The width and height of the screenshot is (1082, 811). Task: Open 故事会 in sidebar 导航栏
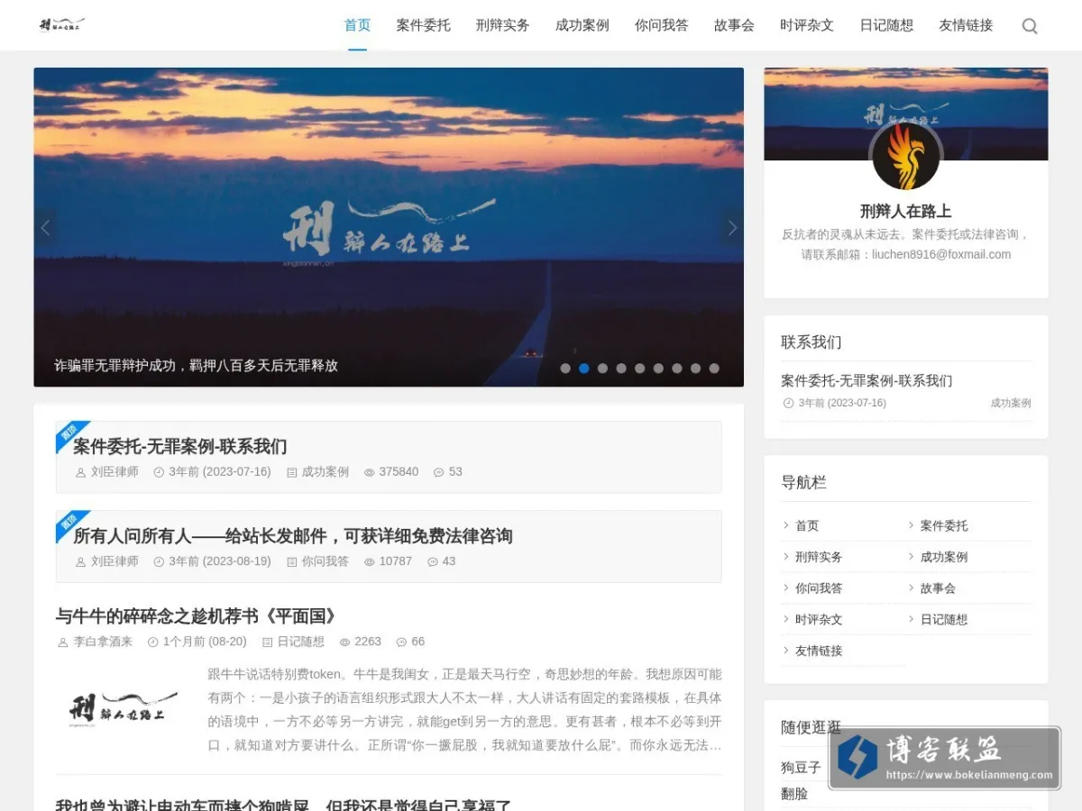pos(938,588)
